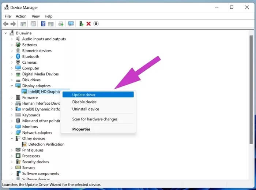Image resolution: width=256 pixels, height=190 pixels.
Task: Click the Forward arrow toolbar icon
Action: click(13, 24)
